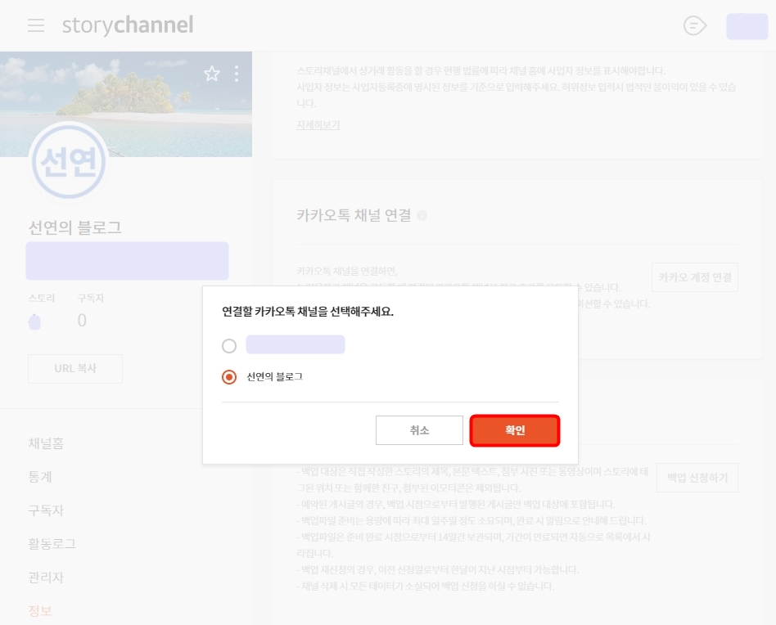Open the hamburger menu
Image resolution: width=776 pixels, height=625 pixels.
coord(36,25)
